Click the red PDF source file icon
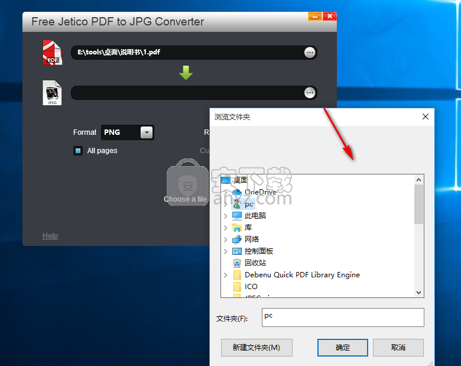This screenshot has width=461, height=366. coord(53,53)
